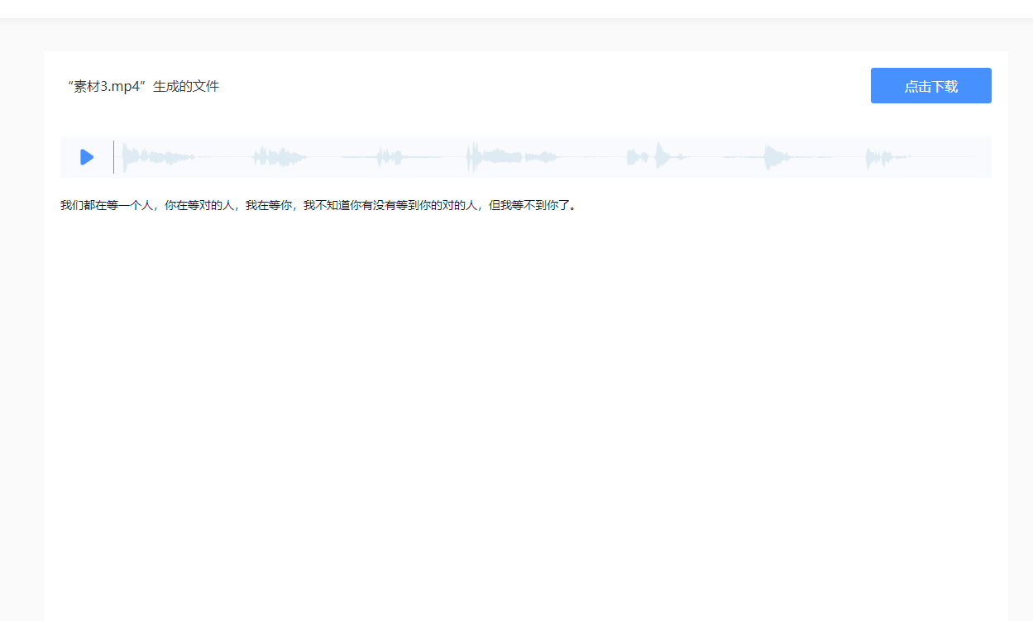This screenshot has height=621, width=1033.
Task: Select the transcription text below the waveform
Action: point(318,205)
